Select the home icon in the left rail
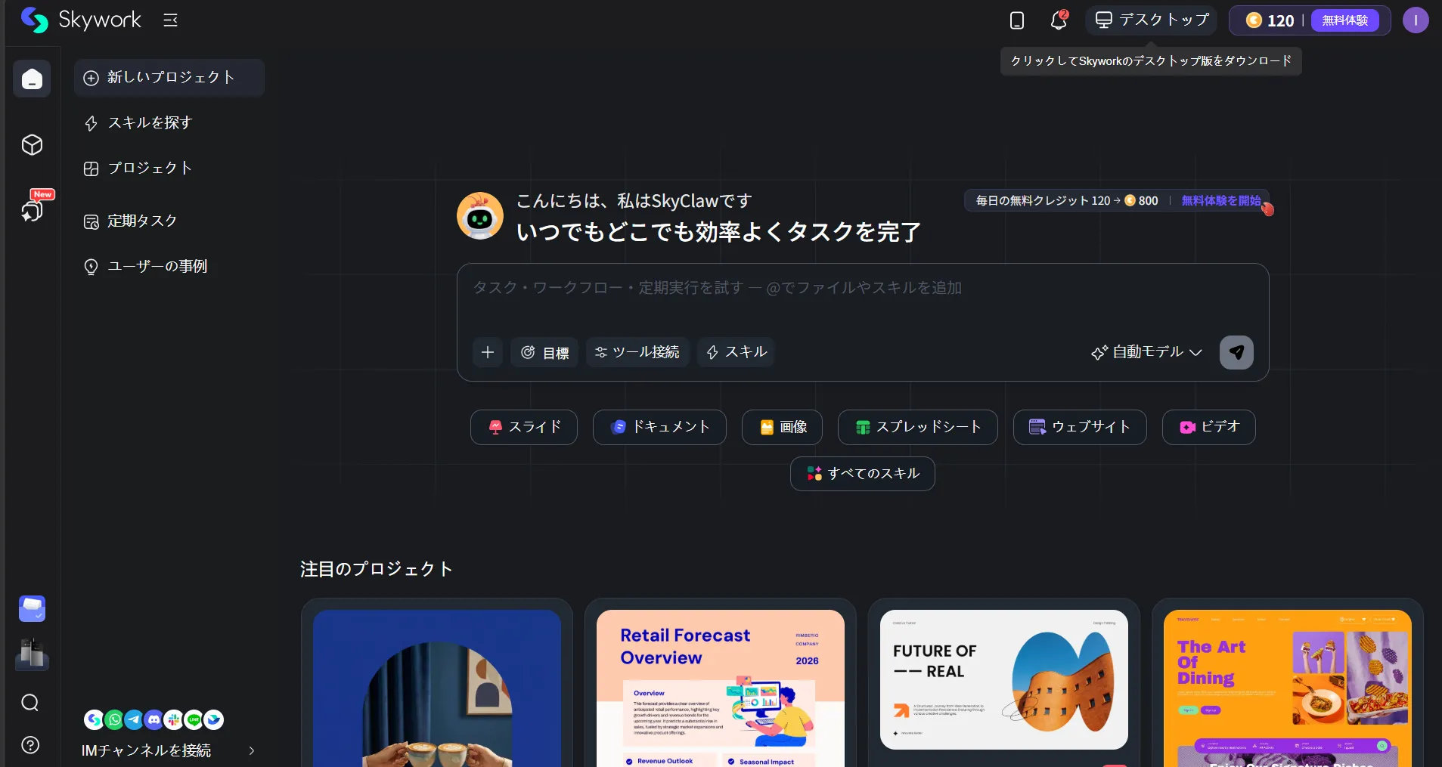Image resolution: width=1442 pixels, height=767 pixels. (32, 79)
